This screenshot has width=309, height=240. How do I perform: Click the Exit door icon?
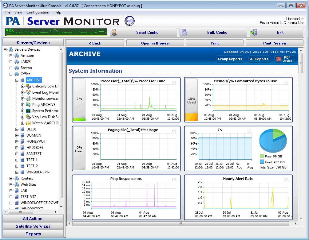click(x=254, y=32)
